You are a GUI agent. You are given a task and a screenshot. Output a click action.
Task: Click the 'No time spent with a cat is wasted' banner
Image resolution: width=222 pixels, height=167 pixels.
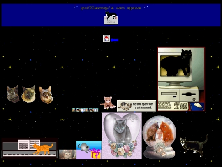136,106
